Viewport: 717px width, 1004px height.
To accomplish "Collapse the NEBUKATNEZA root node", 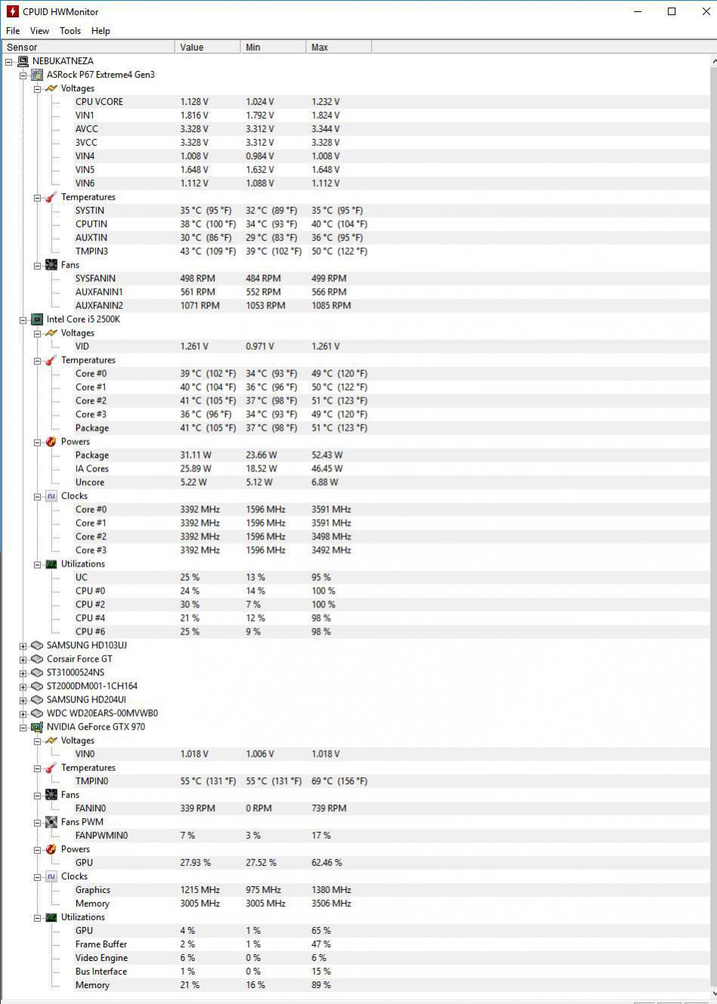I will click(9, 62).
